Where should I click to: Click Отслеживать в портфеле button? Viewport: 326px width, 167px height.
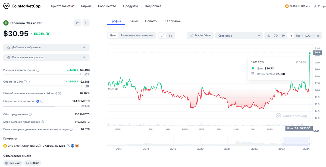click(x=46, y=57)
